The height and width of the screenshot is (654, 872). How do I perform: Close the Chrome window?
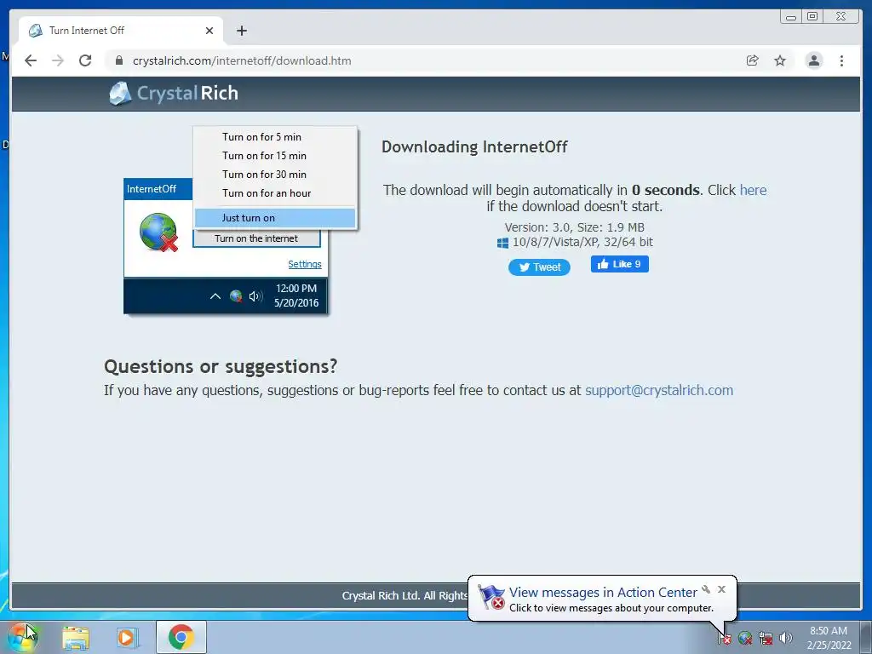pyautogui.click(x=841, y=17)
